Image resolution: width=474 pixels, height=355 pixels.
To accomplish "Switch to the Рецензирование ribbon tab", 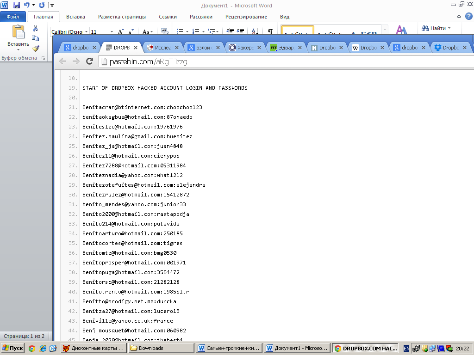I will click(x=246, y=17).
